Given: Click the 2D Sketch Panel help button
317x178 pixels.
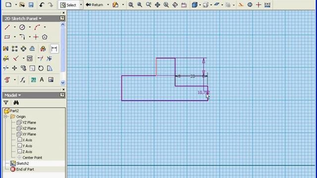Looking at the screenshot, I should [x=62, y=18].
